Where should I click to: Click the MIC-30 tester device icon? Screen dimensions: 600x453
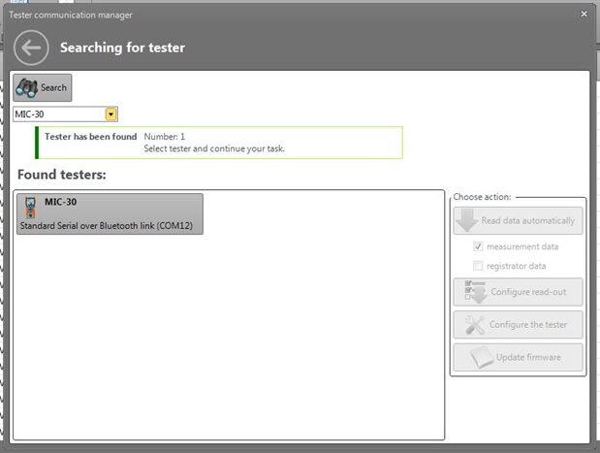[30, 208]
